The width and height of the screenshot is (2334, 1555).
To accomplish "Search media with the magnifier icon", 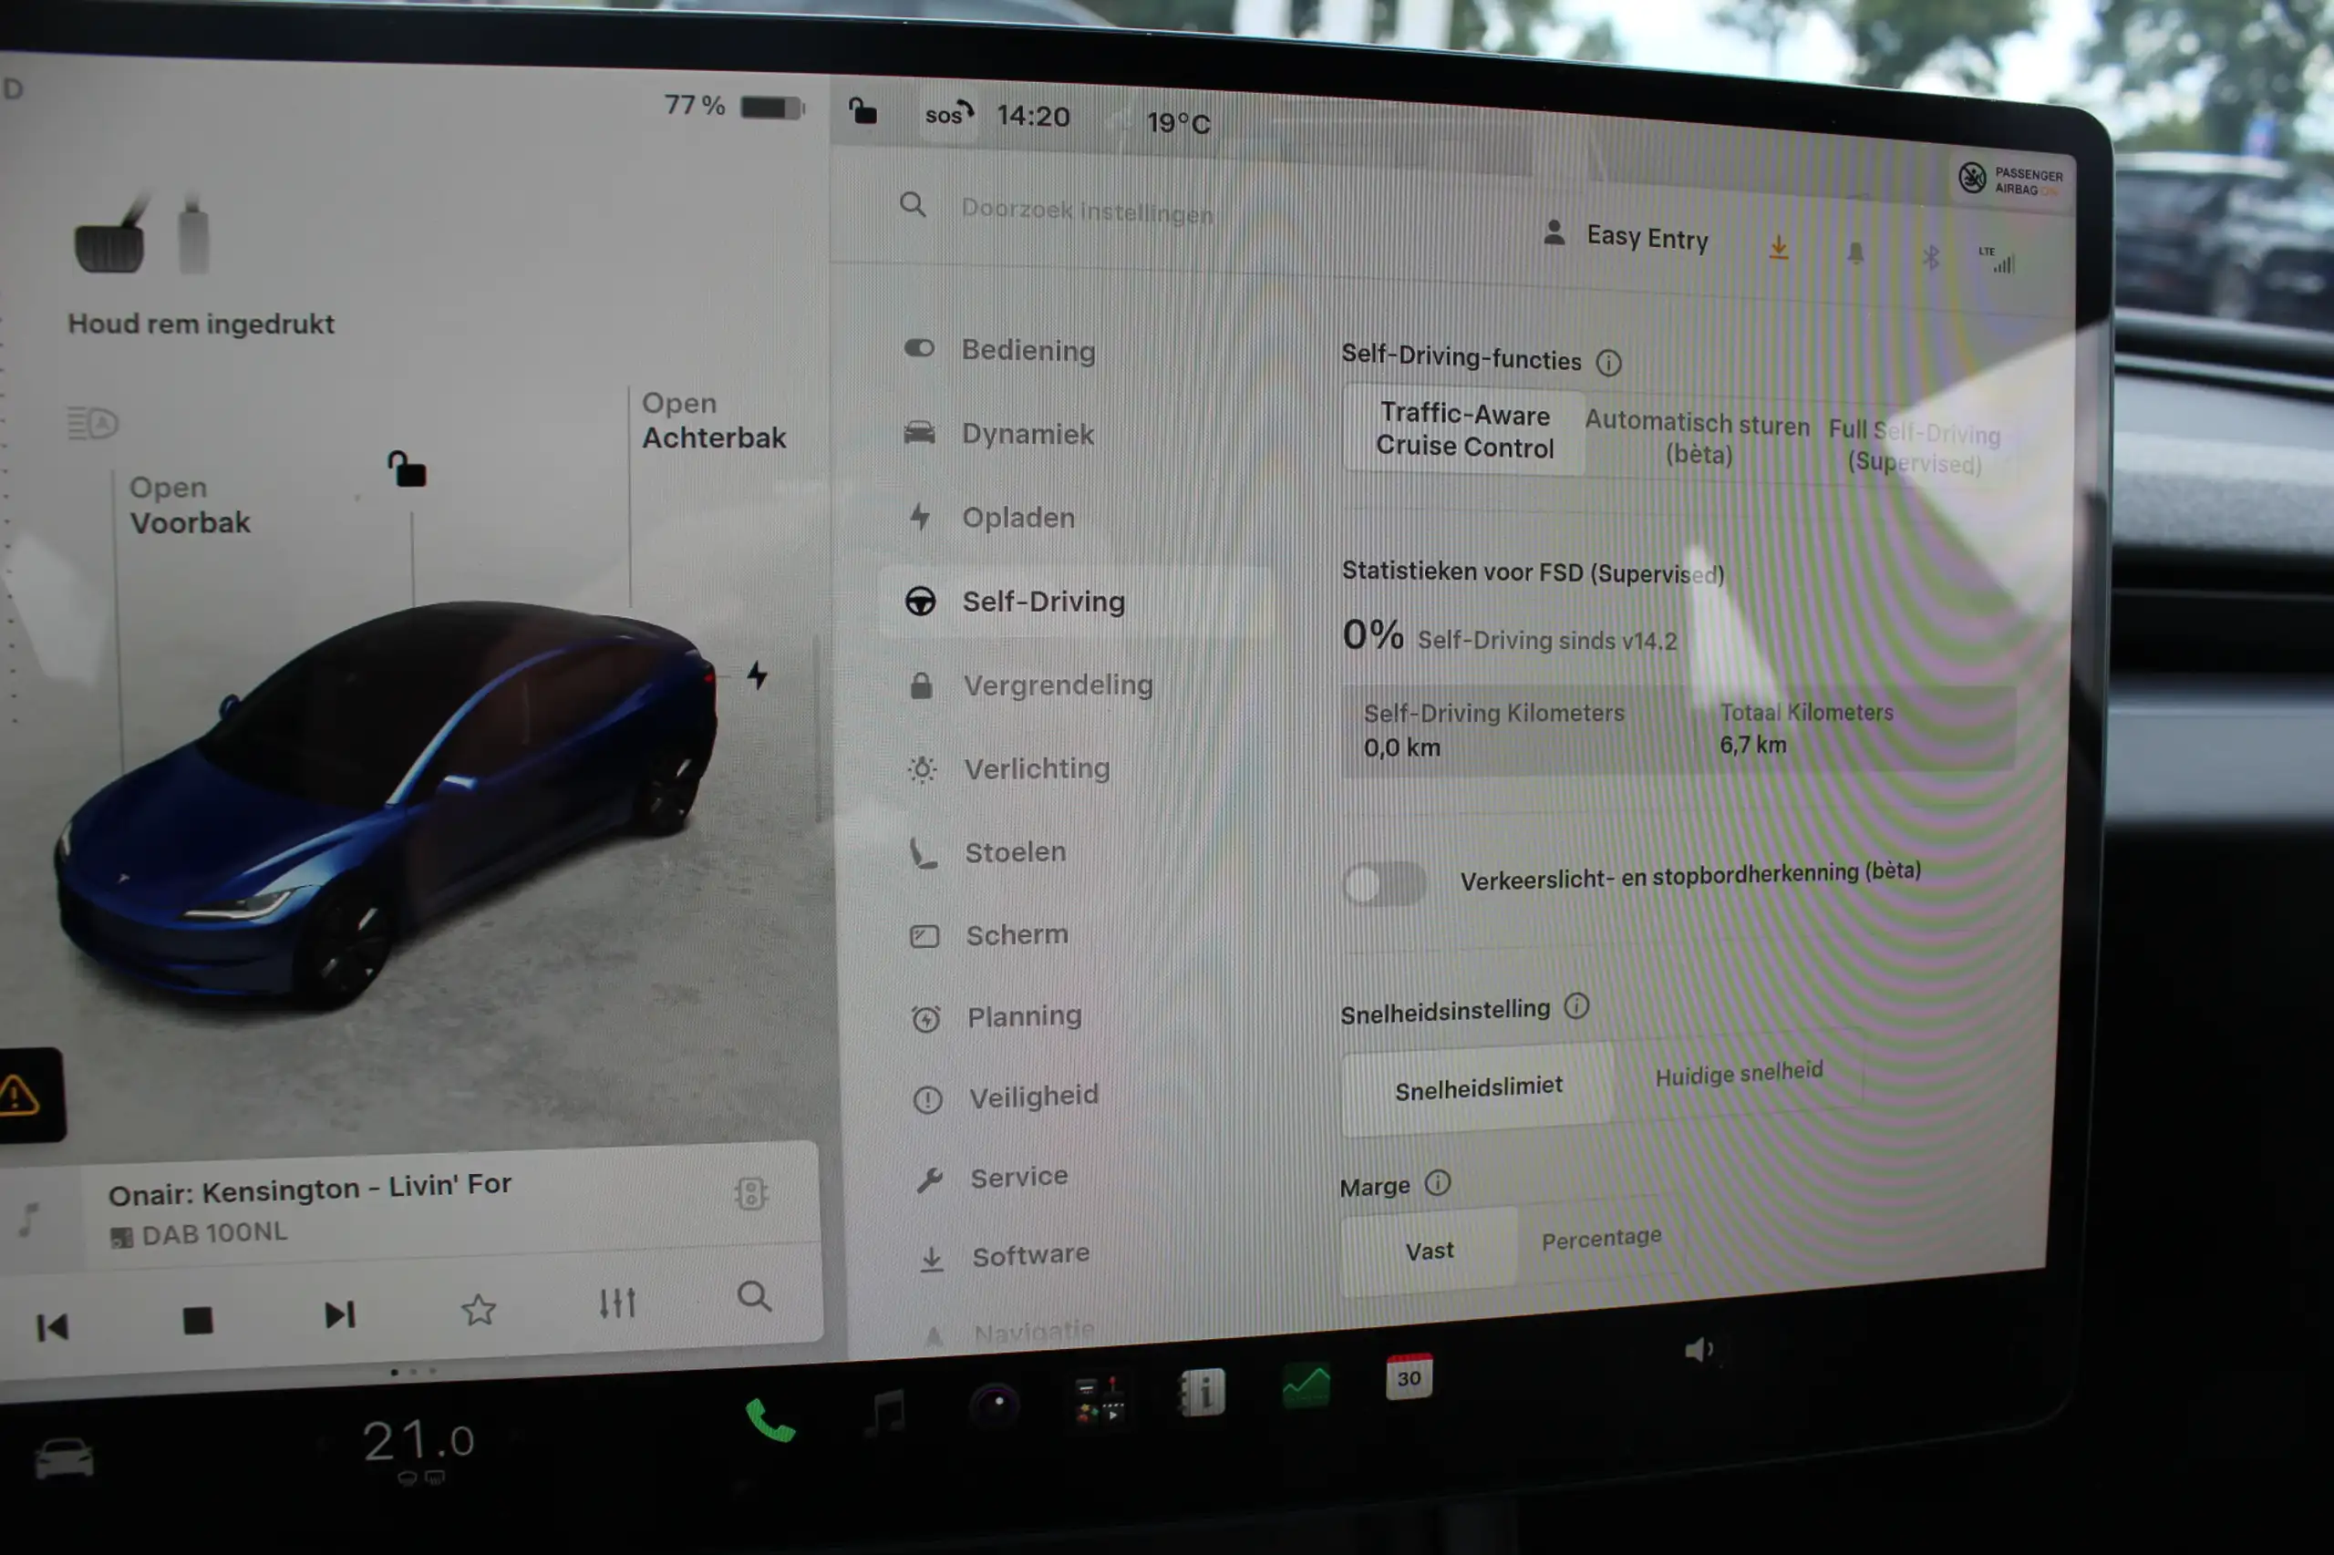I will coord(754,1296).
